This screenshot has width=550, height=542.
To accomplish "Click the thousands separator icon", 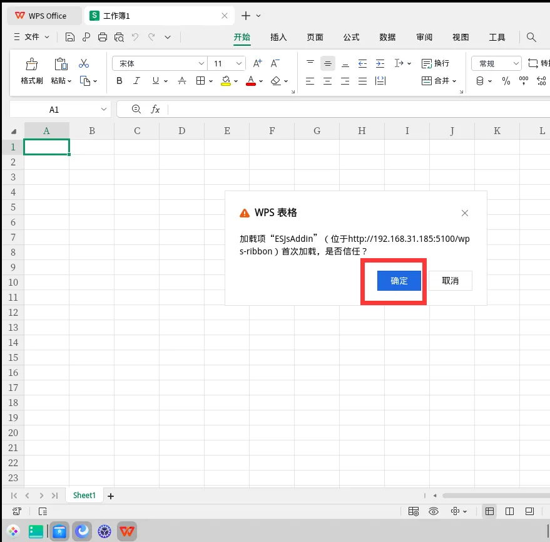I will [x=523, y=81].
